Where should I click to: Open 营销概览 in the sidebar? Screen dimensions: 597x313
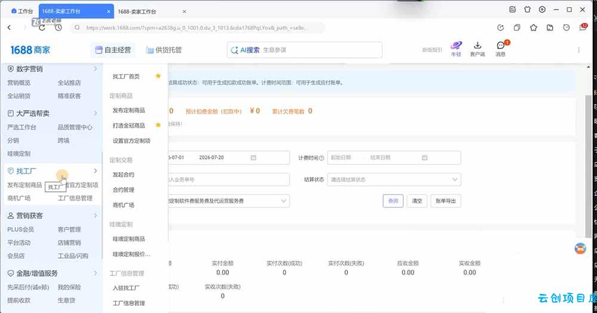click(19, 82)
